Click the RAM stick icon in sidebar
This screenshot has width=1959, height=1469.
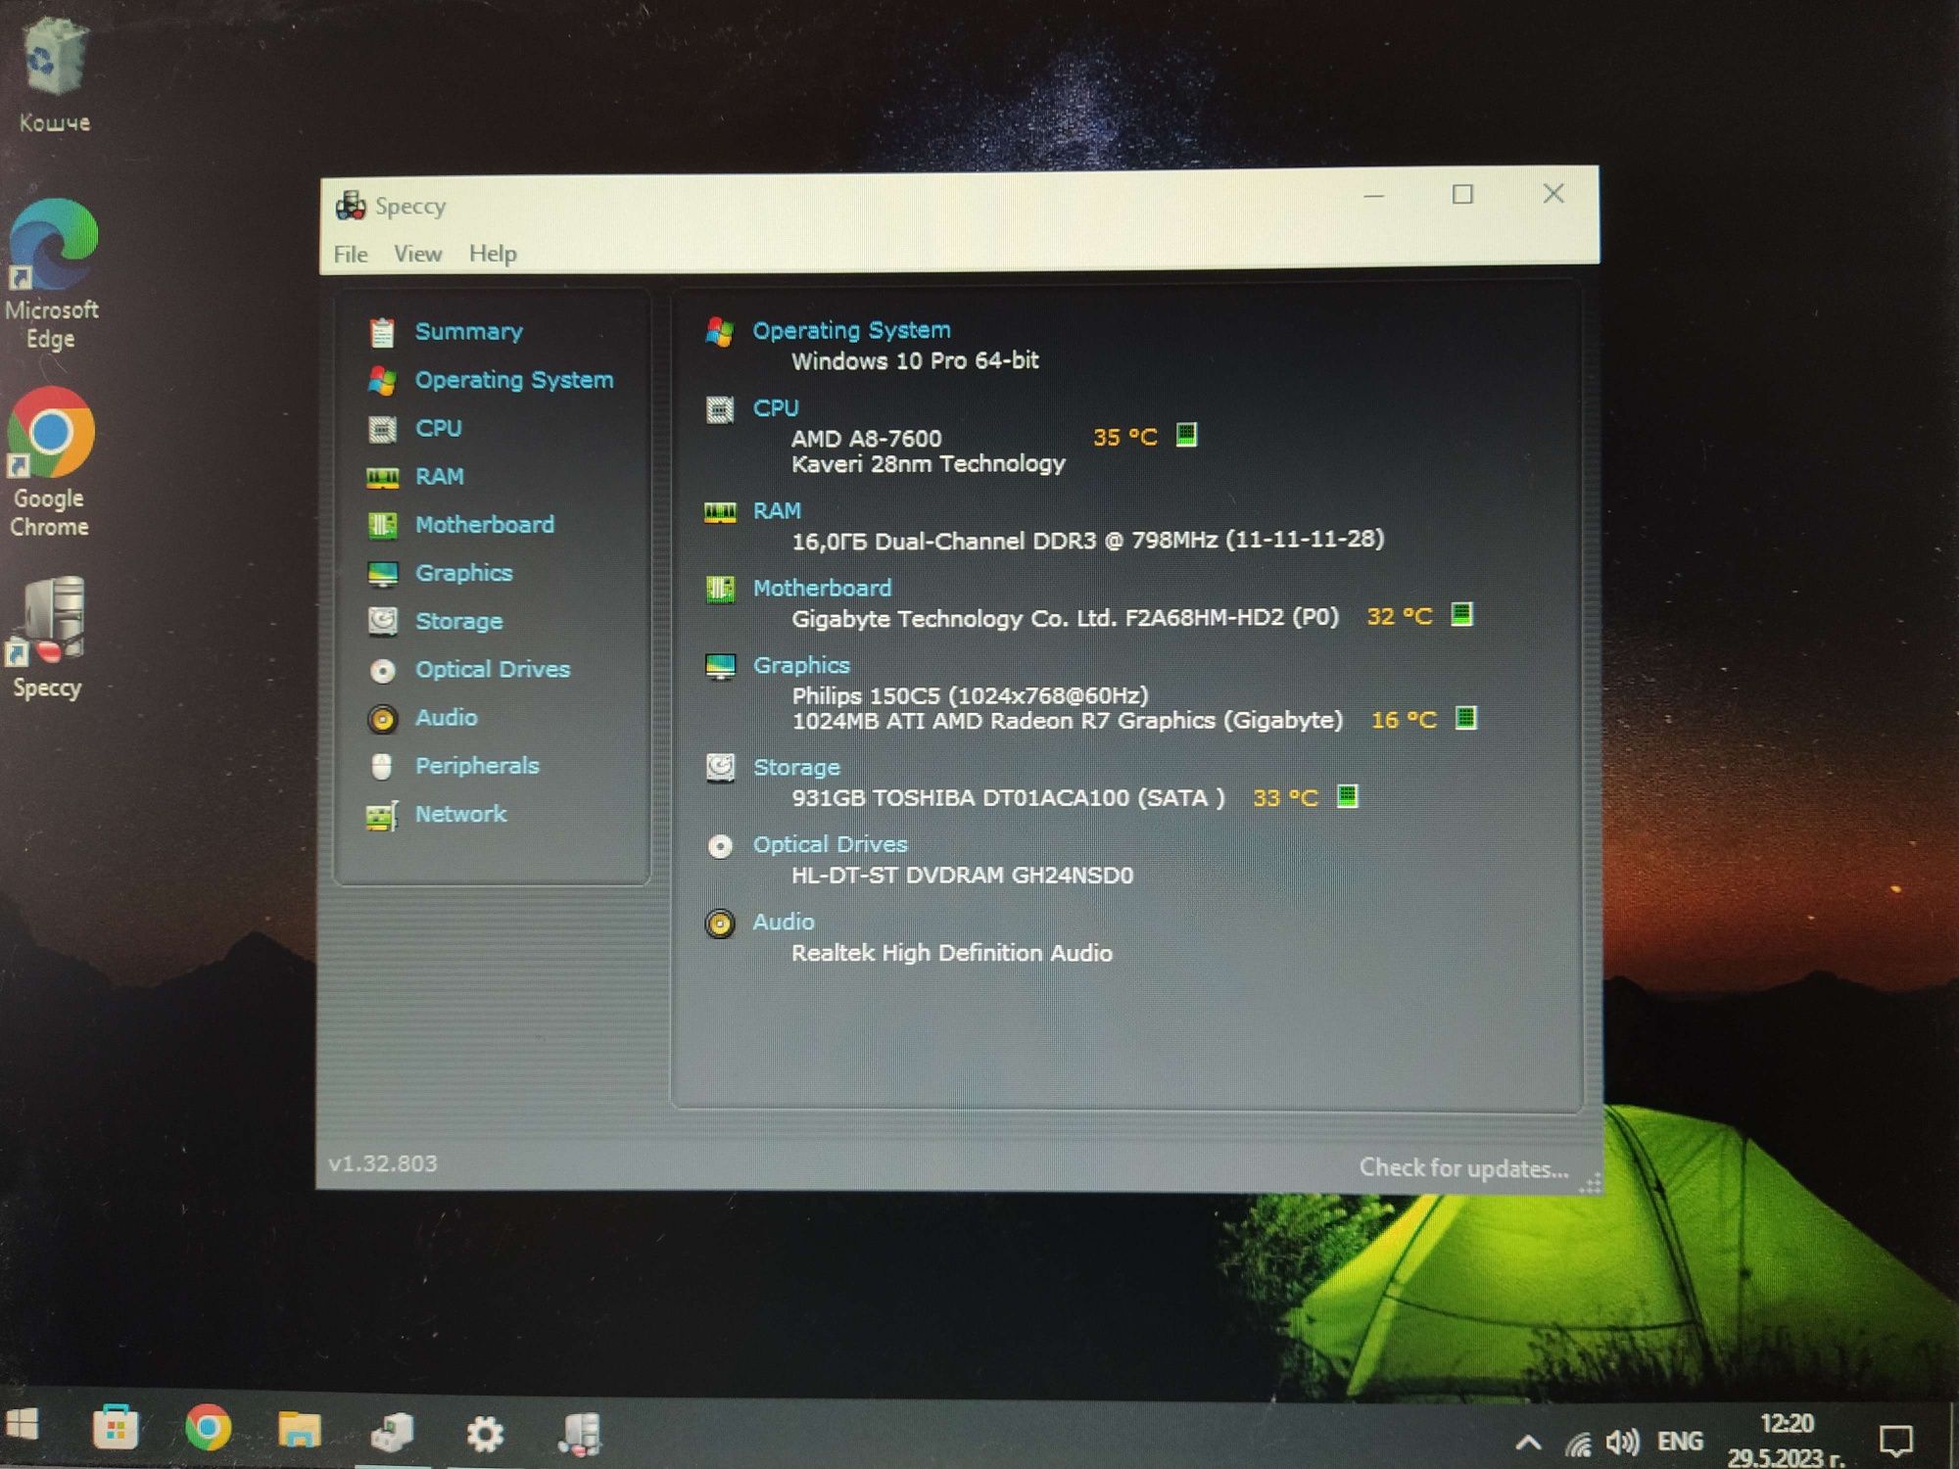click(382, 477)
